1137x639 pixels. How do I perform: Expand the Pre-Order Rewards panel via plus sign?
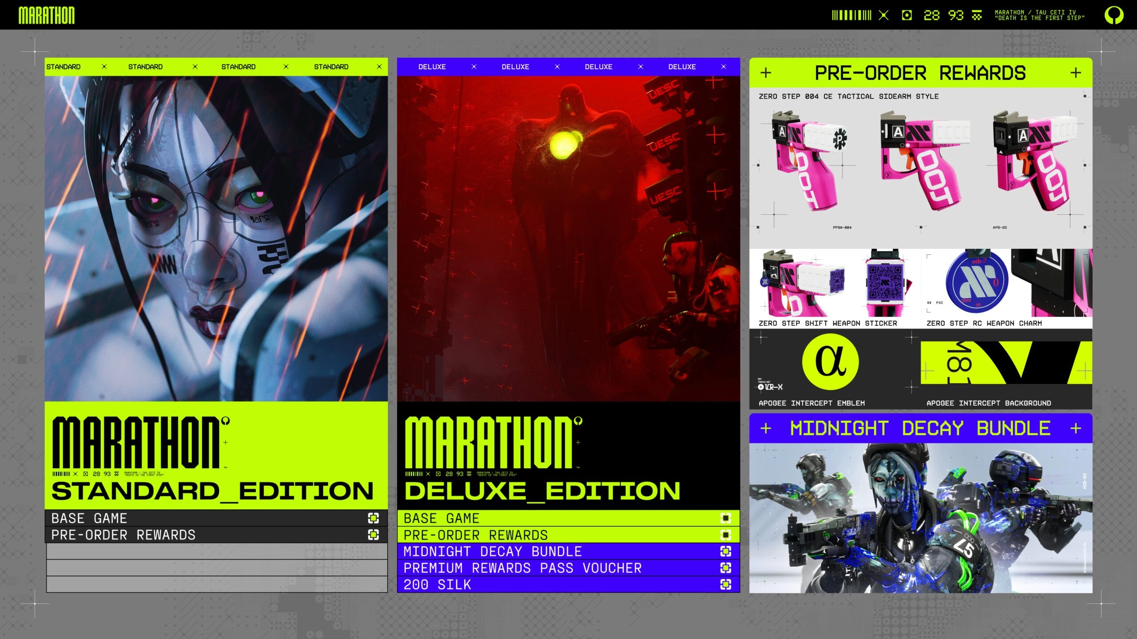coord(765,73)
